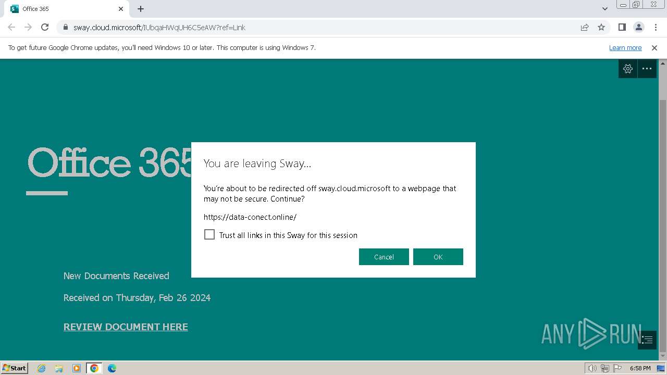Click the Office 365 heading
Screen dimensions: 667x375
pyautogui.click(x=109, y=162)
